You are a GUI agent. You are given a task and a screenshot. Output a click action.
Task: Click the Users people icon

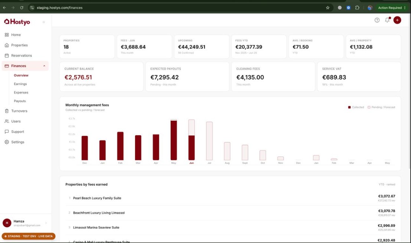pos(7,121)
